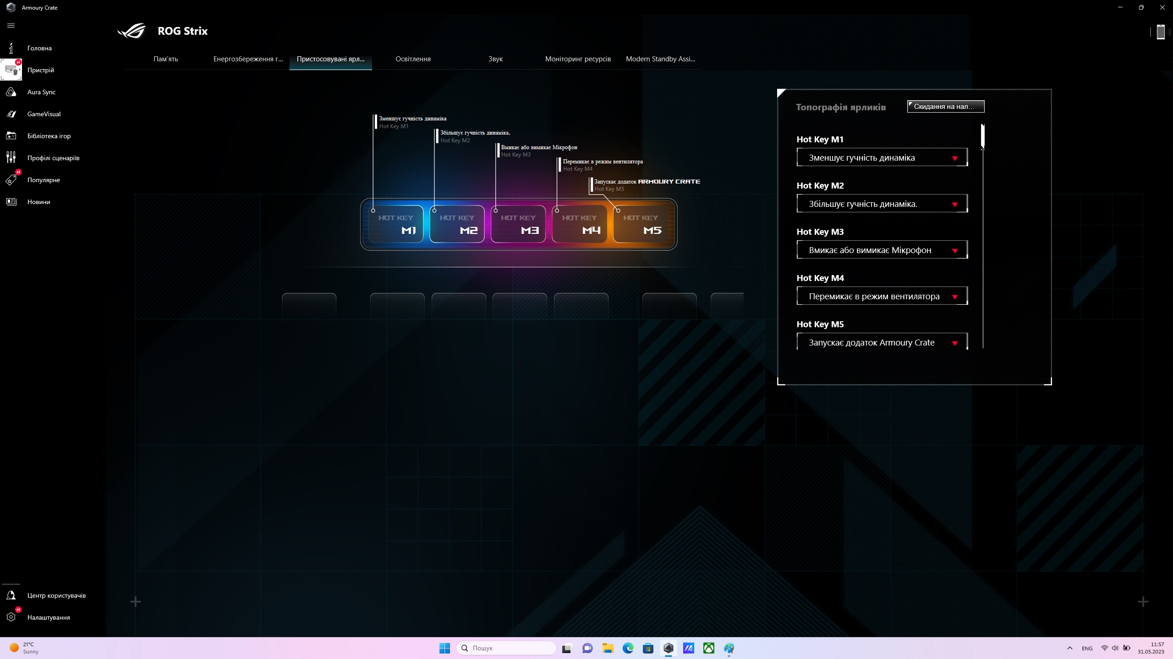
Task: Open the weather widget showing 21°C Sunny
Action: pos(25,648)
